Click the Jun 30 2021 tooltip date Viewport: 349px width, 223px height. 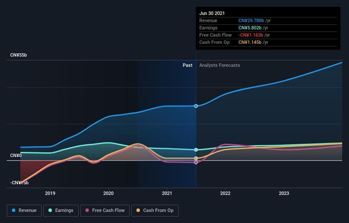tap(212, 13)
